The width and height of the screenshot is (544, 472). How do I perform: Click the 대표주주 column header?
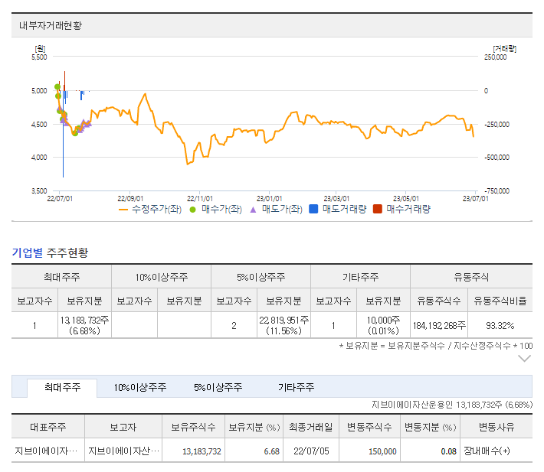pos(48,427)
